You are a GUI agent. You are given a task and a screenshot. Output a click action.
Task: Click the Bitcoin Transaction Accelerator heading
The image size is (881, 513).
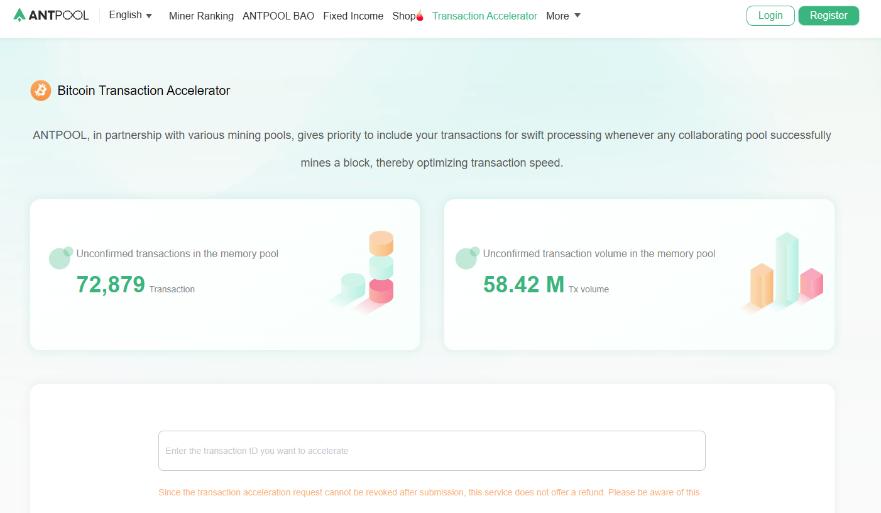point(144,91)
